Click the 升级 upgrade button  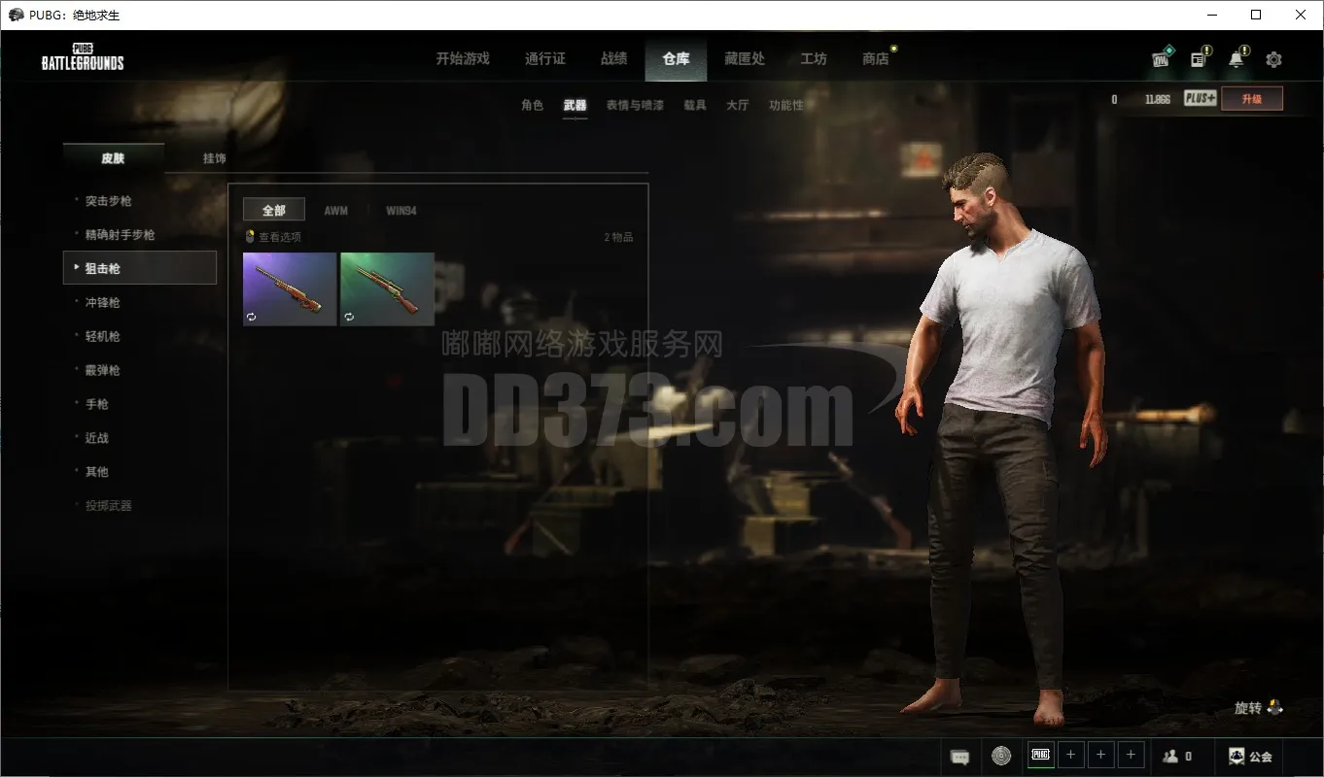(x=1252, y=98)
